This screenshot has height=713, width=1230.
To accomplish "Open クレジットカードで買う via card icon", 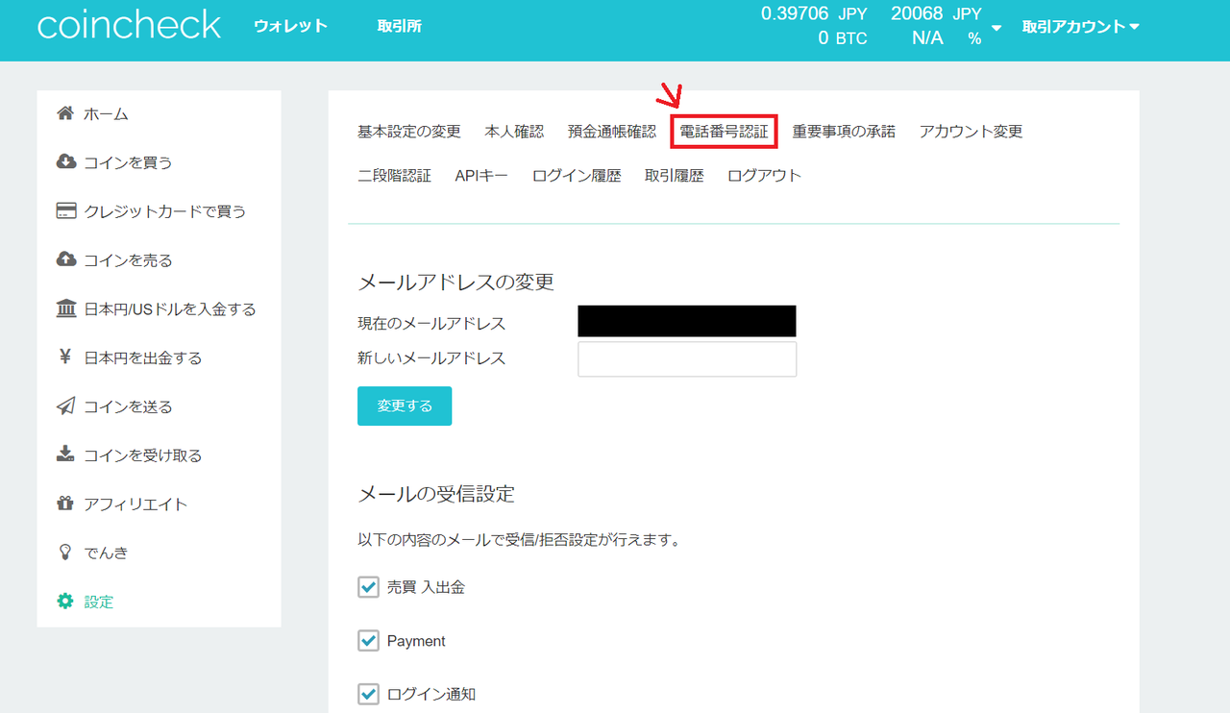I will pos(64,210).
